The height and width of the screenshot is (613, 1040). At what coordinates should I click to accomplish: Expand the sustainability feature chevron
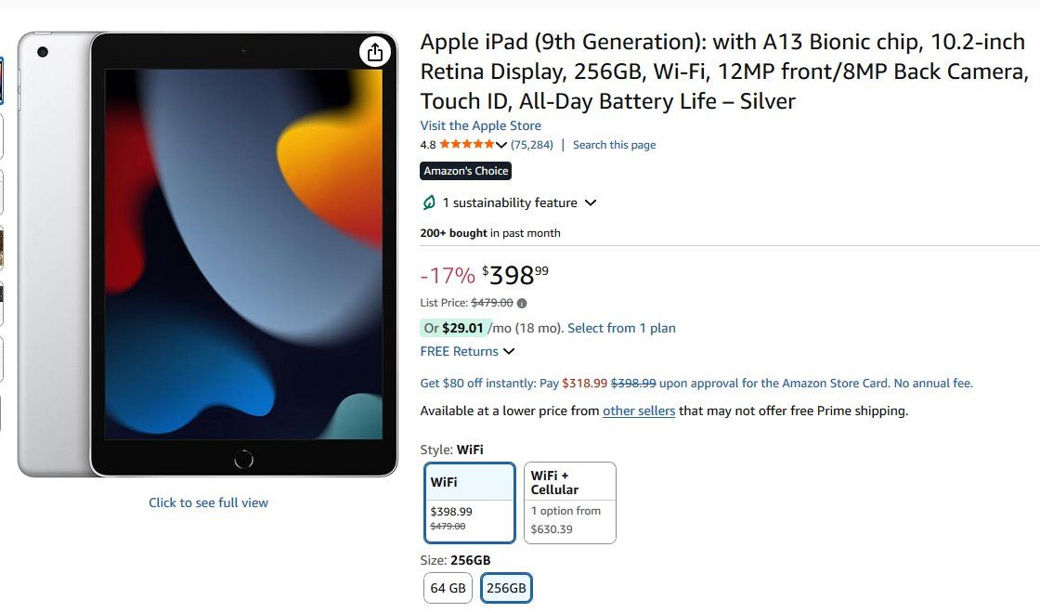(591, 202)
